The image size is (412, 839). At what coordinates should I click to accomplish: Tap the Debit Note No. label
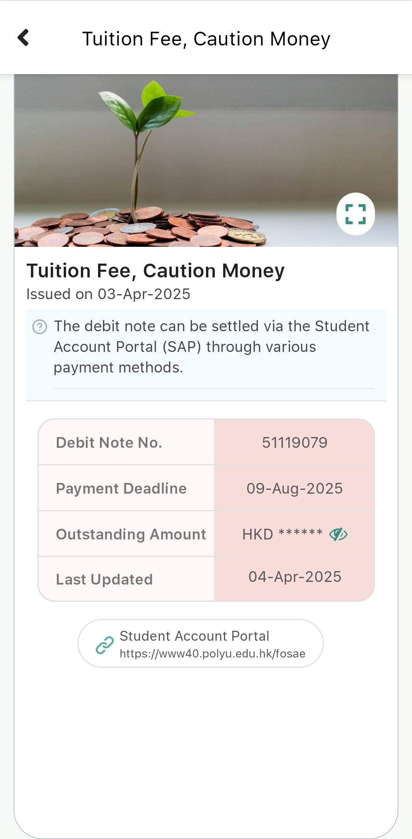pyautogui.click(x=109, y=442)
